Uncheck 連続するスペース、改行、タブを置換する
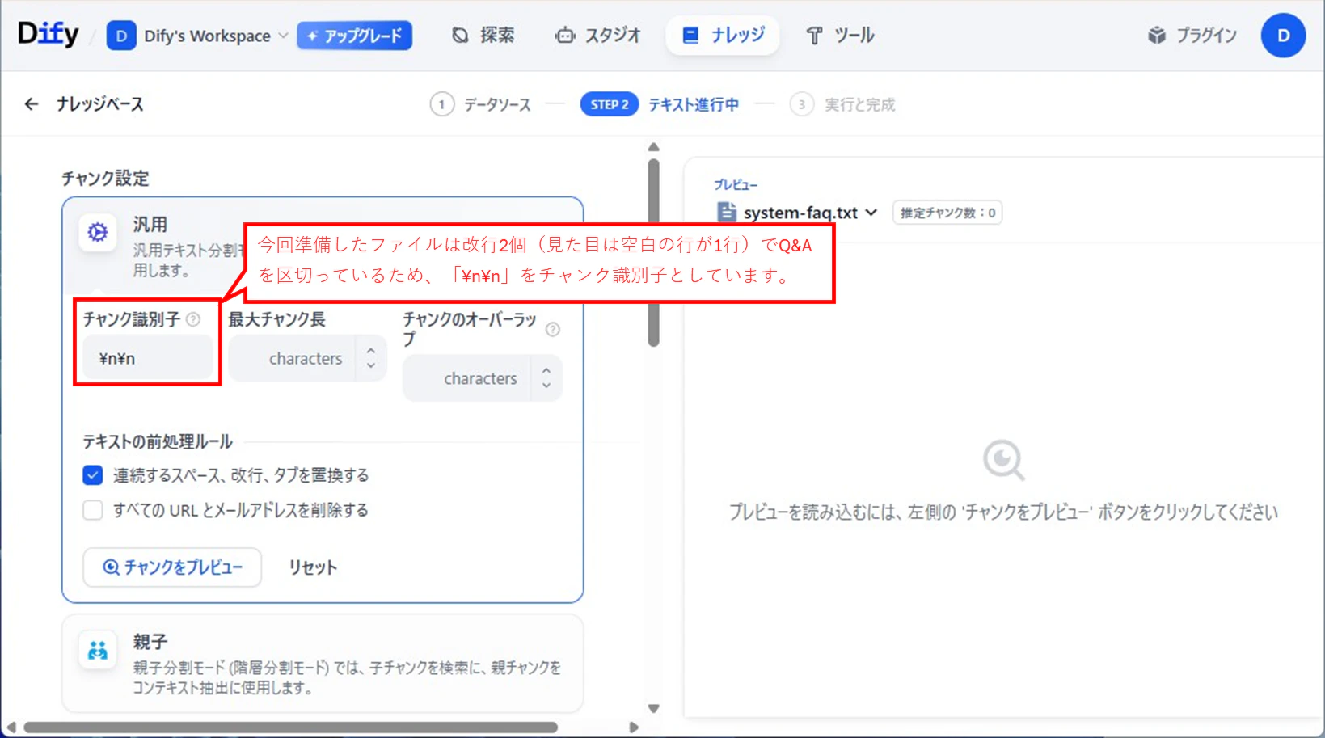The width and height of the screenshot is (1325, 738). click(x=93, y=475)
